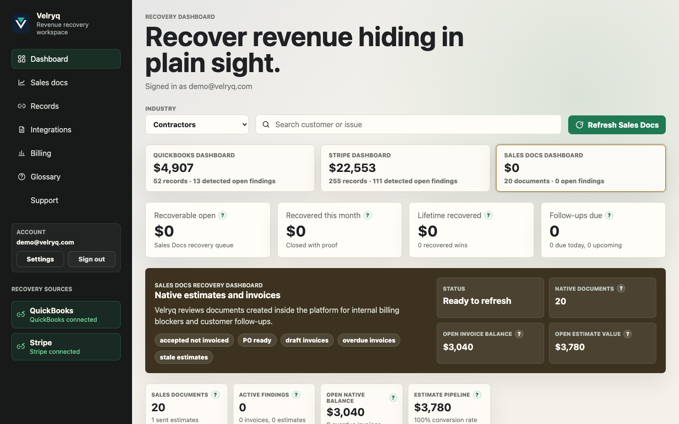Click the Billing bar-chart icon
The image size is (679, 424).
tap(22, 153)
